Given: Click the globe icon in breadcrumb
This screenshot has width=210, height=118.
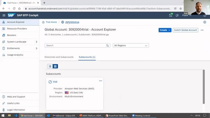Looking at the screenshot, I should pyautogui.click(x=63, y=22).
